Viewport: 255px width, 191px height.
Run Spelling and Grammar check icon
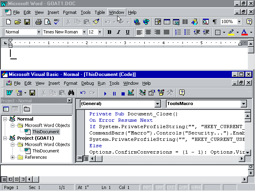pos(57,21)
